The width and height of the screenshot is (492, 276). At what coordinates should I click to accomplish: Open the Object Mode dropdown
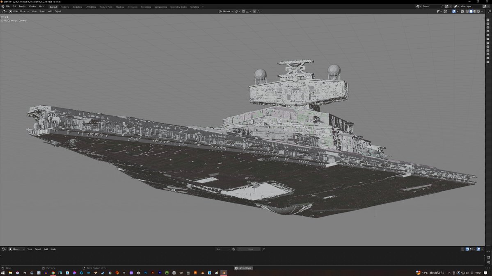pyautogui.click(x=19, y=11)
